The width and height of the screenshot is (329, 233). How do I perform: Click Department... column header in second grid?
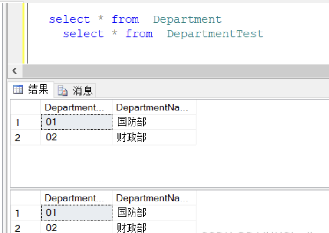pos(76,198)
